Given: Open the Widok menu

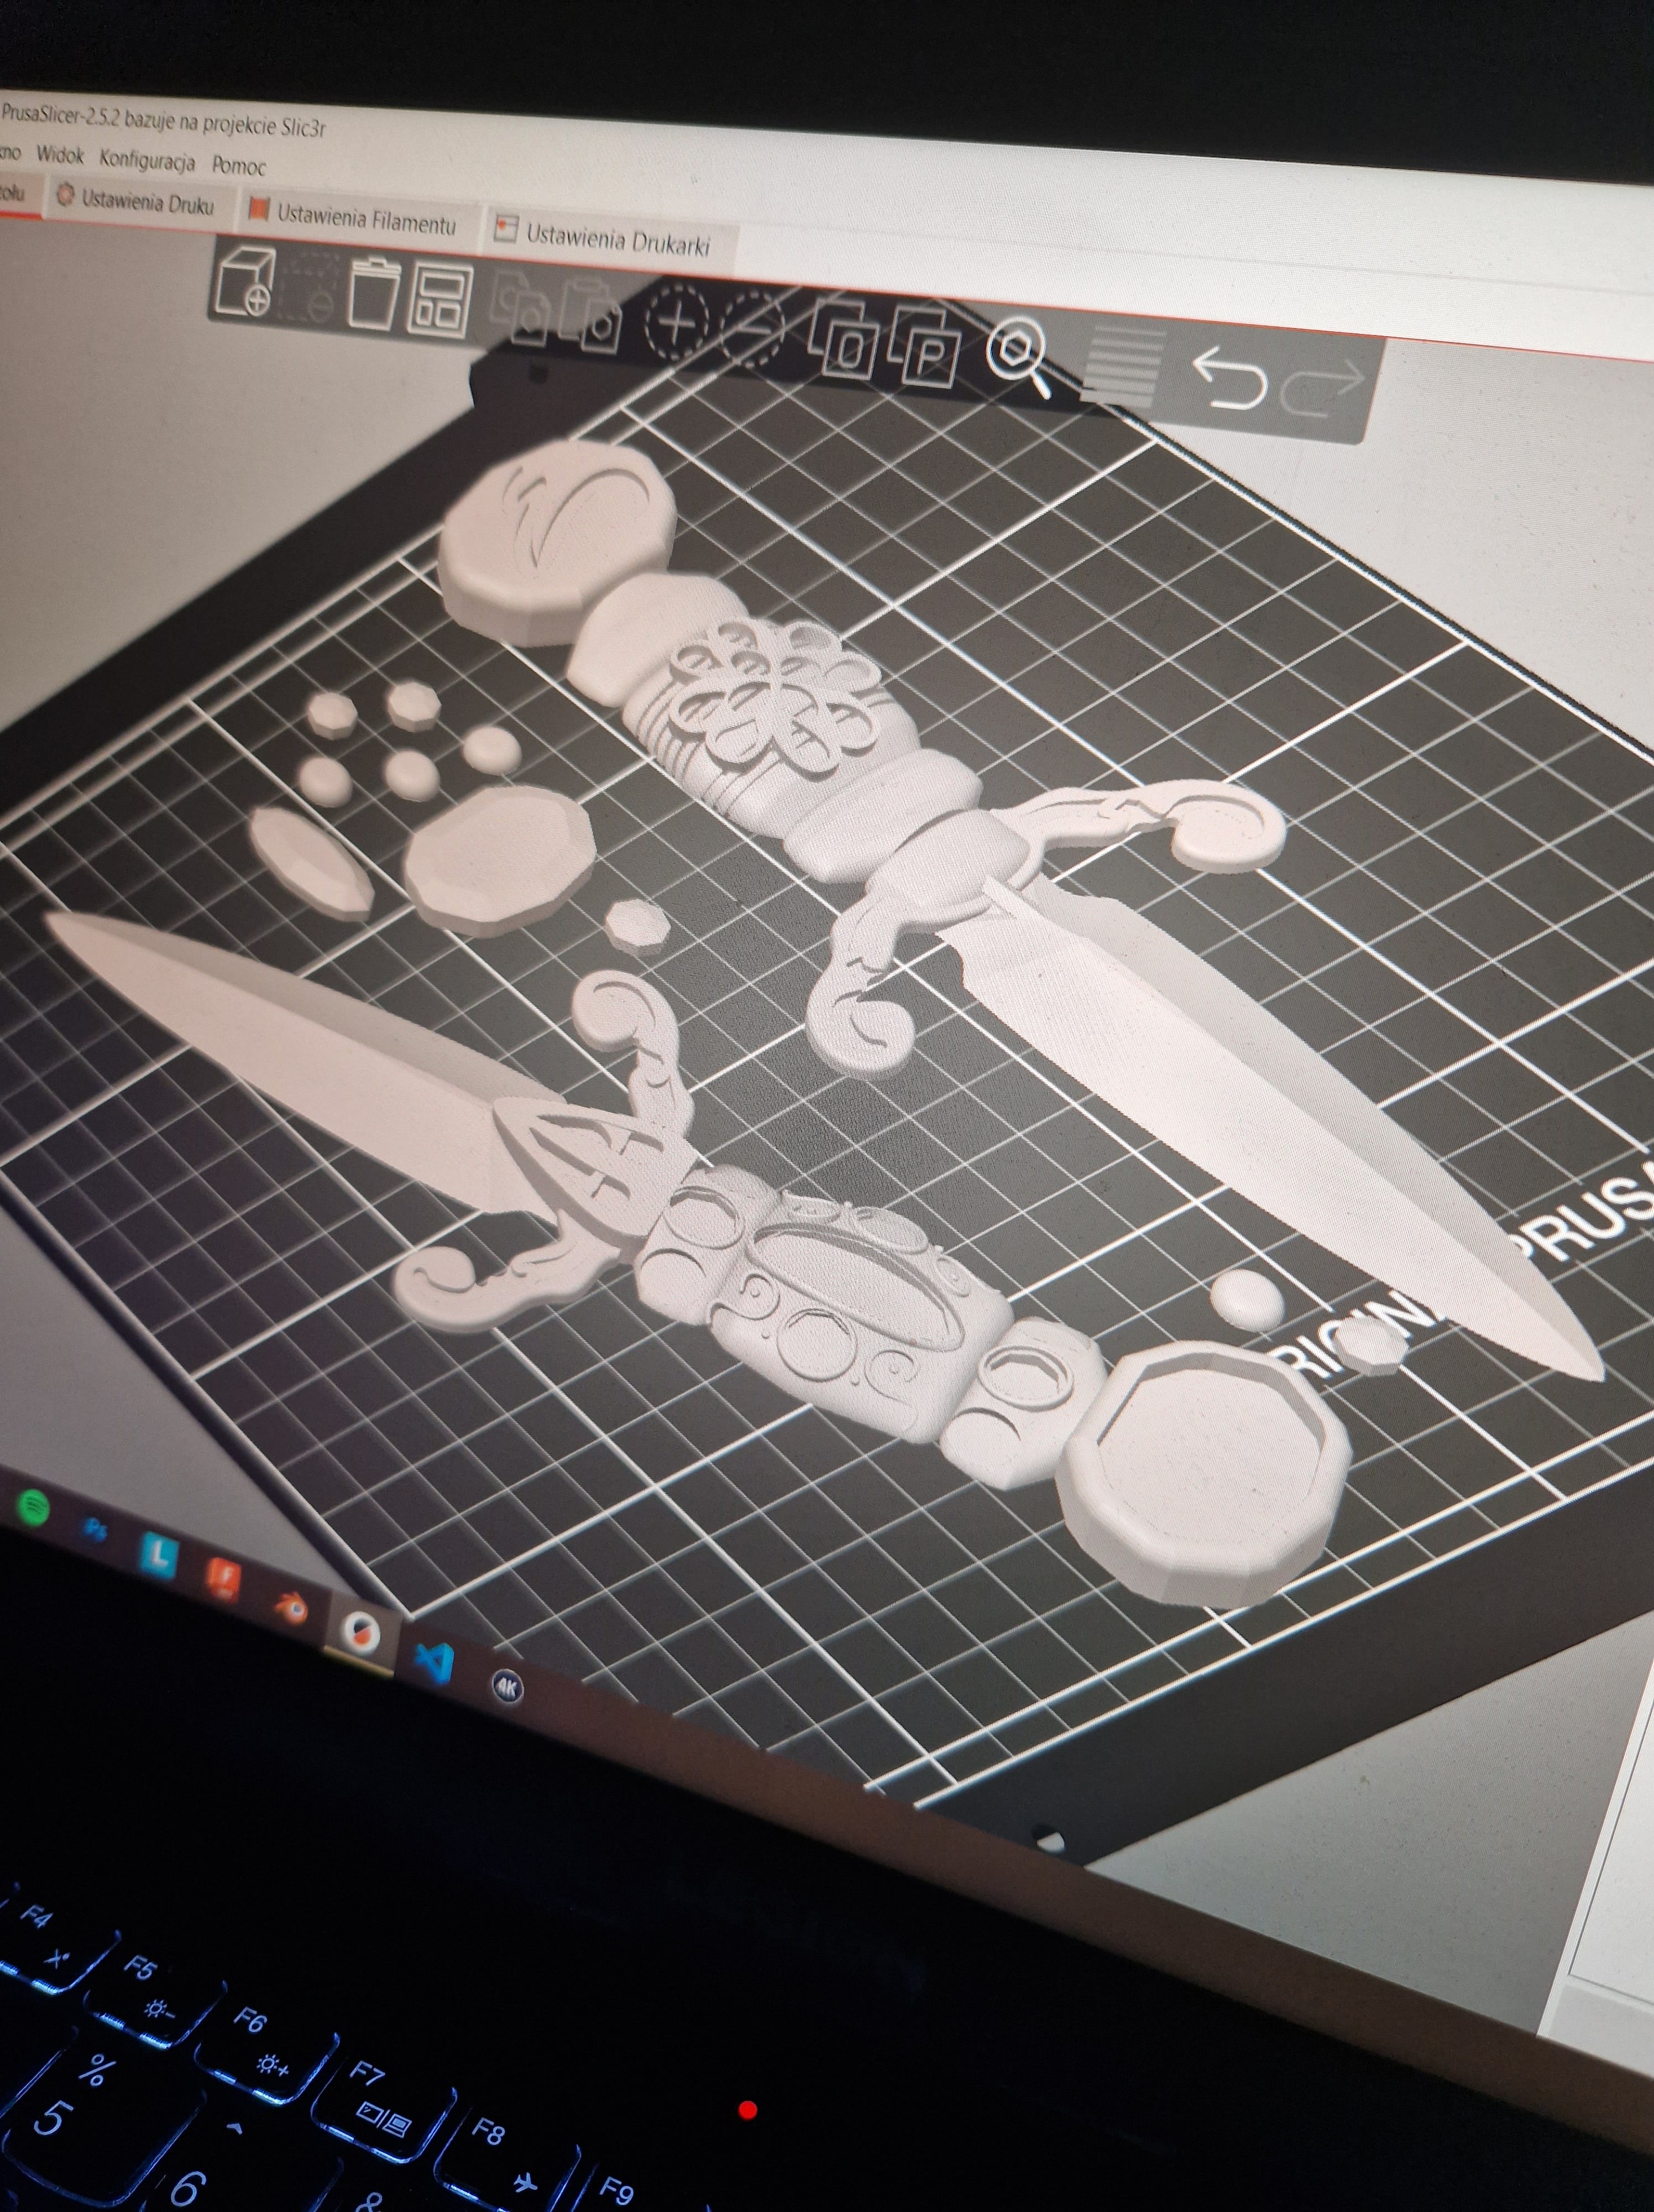Looking at the screenshot, I should pos(61,156).
